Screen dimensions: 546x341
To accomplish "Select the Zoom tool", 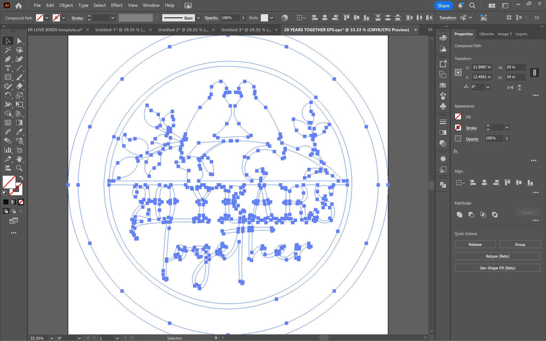I will tap(20, 168).
